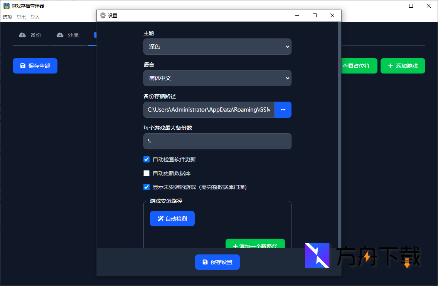Open the 主题 dropdown showing 深色

(217, 46)
